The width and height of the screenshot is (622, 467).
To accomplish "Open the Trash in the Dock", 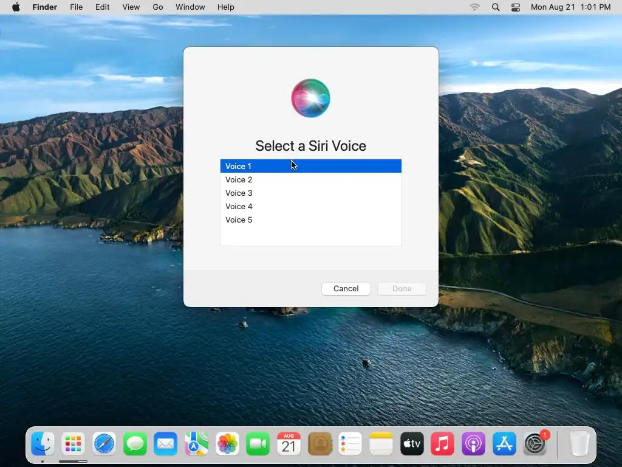I will click(x=579, y=443).
